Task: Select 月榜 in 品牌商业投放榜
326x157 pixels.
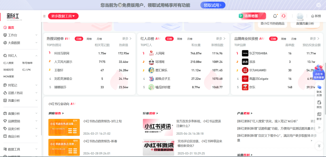Action: click(x=294, y=39)
